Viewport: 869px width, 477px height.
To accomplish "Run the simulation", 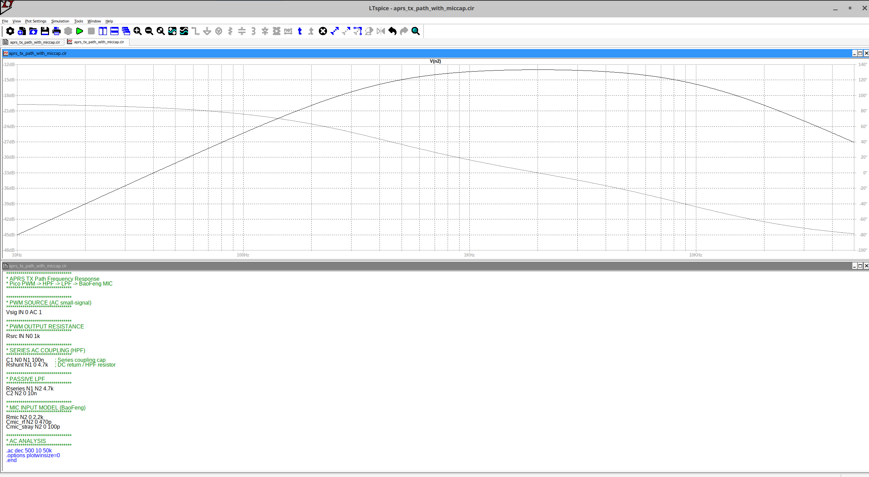I will (79, 31).
